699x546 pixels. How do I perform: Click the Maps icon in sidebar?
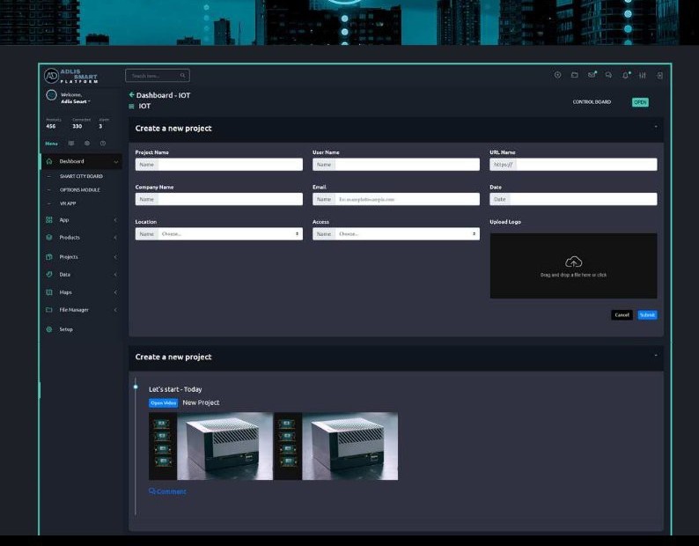coord(49,292)
